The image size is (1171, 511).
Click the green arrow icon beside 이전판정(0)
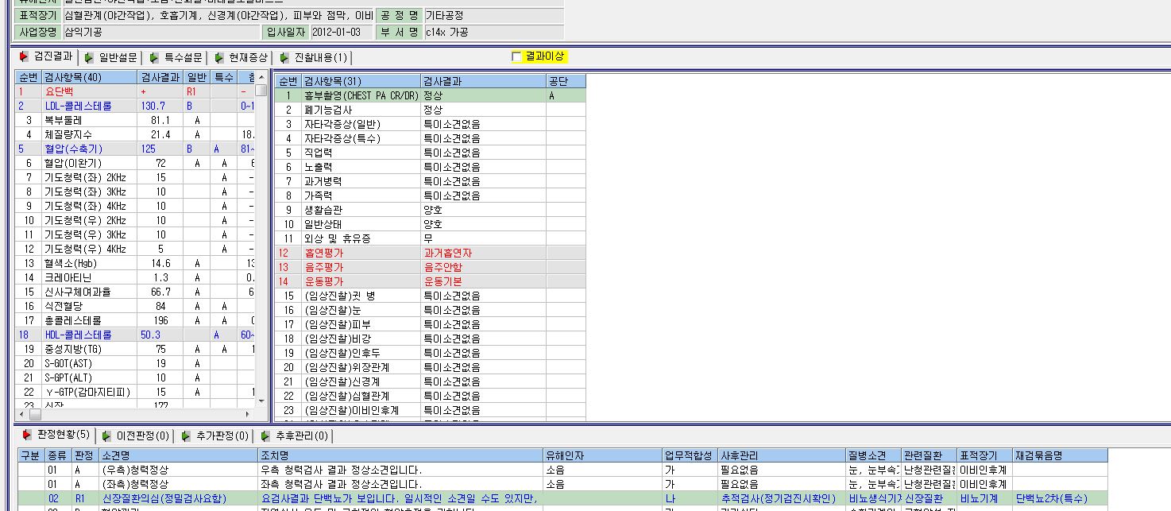[106, 436]
